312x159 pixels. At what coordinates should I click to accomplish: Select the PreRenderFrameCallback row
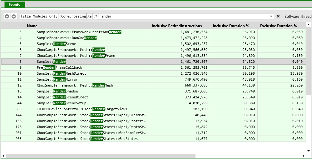tap(153, 67)
